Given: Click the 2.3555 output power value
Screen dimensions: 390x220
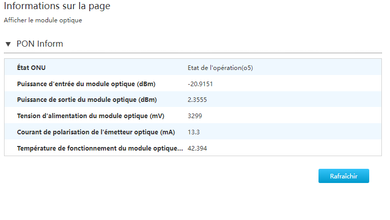Looking at the screenshot, I should [197, 100].
